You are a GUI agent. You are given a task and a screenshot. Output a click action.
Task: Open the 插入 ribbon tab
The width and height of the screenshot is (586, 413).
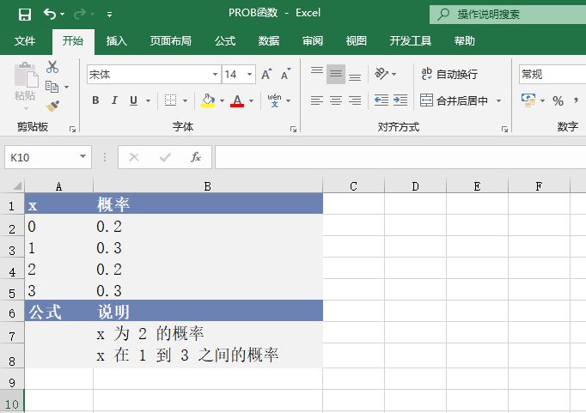coord(117,40)
